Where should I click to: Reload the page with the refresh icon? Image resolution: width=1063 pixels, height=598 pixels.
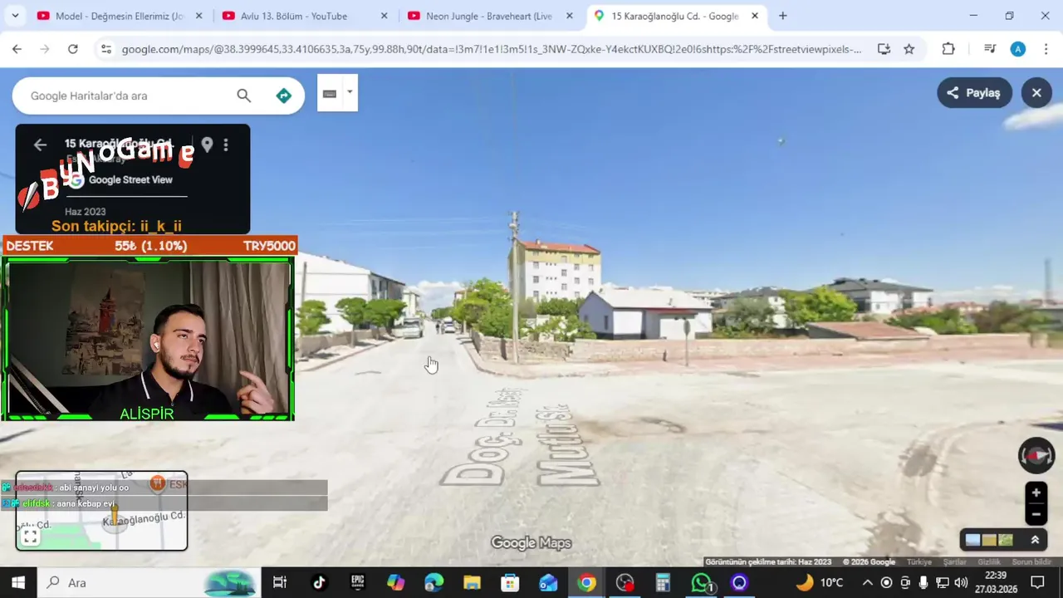pyautogui.click(x=73, y=49)
